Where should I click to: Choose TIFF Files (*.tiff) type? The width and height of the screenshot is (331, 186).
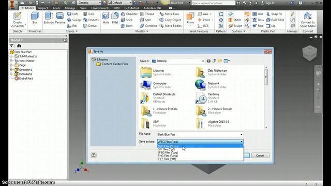click(200, 159)
